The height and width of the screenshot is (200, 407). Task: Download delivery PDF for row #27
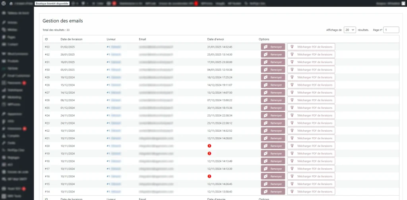point(311,92)
